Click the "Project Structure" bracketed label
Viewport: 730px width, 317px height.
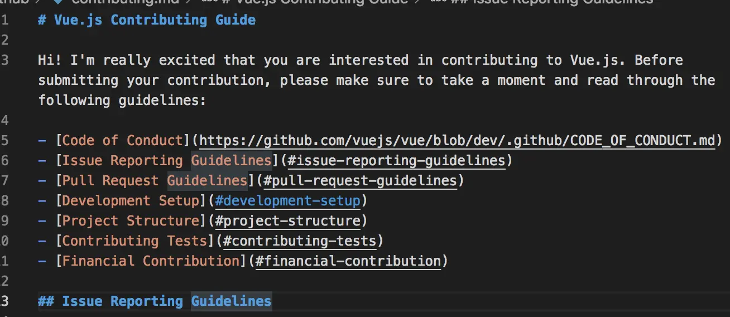[x=131, y=221]
